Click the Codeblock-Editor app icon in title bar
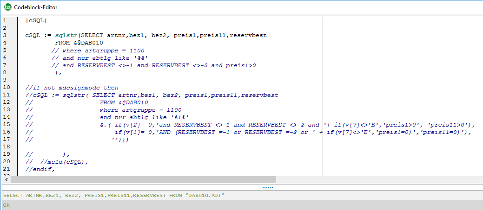The width and height of the screenshot is (483, 210). point(7,6)
